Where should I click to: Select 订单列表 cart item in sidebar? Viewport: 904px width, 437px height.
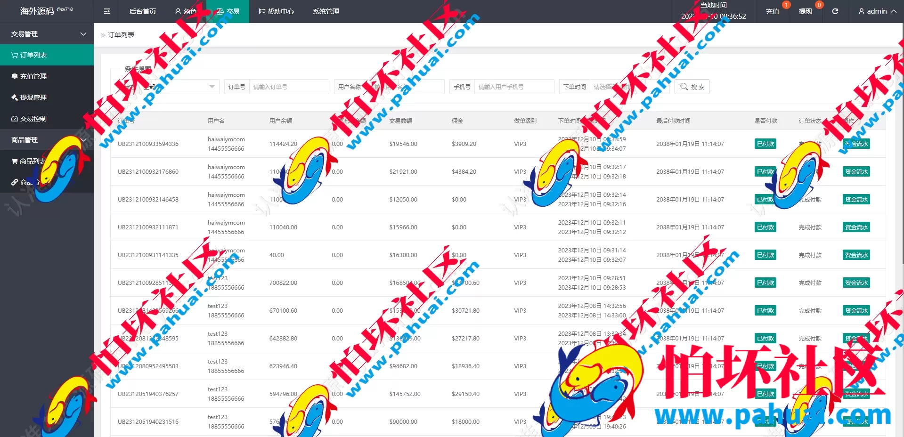(x=33, y=55)
